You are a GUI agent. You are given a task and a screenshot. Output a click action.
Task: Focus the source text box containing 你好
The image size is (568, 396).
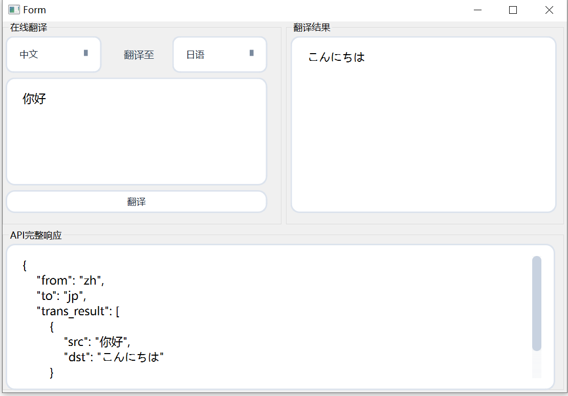[137, 132]
